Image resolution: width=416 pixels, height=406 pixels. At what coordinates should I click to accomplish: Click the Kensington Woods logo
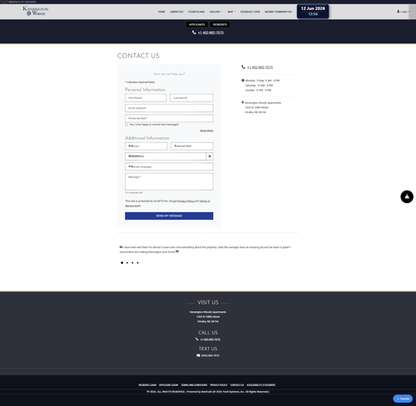click(36, 11)
